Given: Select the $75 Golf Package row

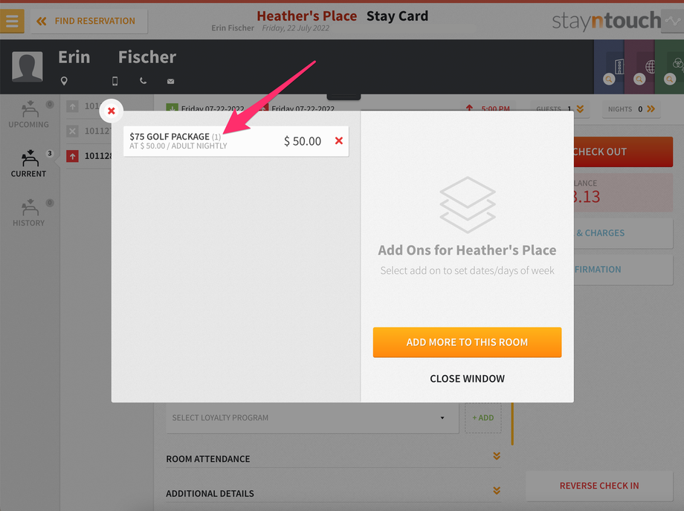Looking at the screenshot, I should pos(236,141).
